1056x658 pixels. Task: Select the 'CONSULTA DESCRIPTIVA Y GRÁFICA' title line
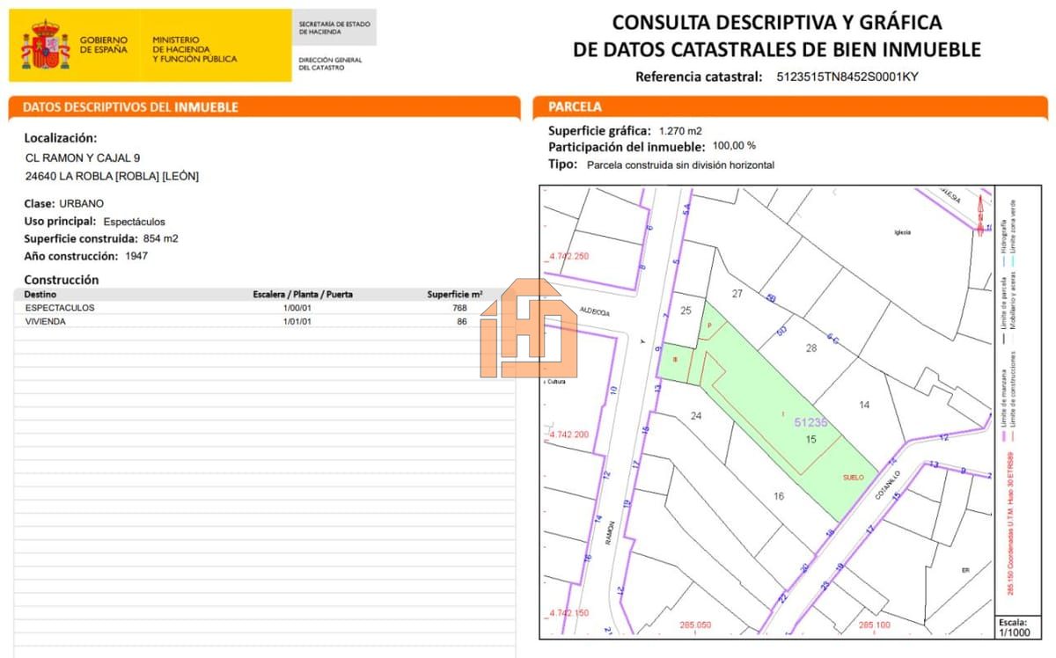[777, 22]
